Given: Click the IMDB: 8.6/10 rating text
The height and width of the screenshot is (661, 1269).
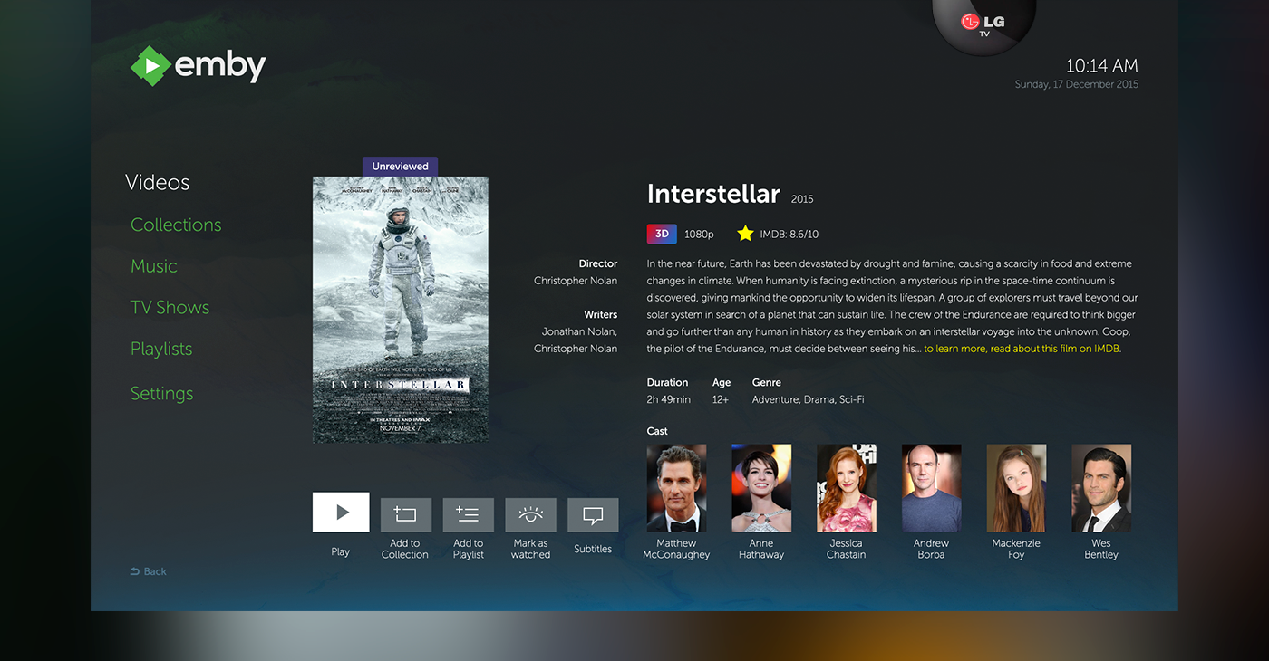Looking at the screenshot, I should point(789,235).
